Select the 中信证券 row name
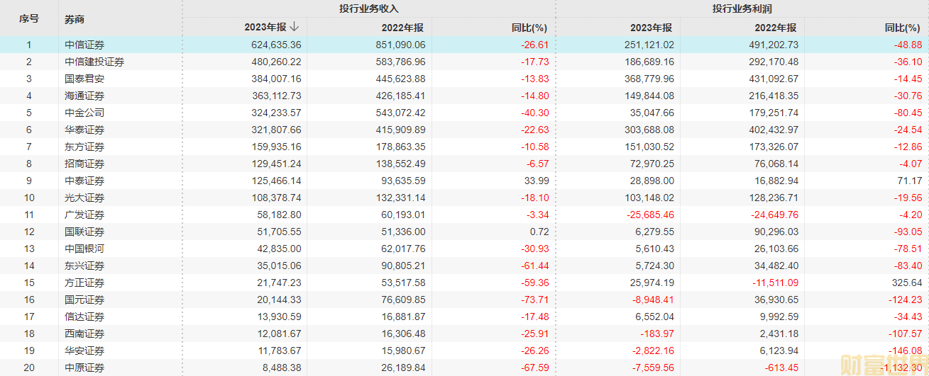 point(84,45)
